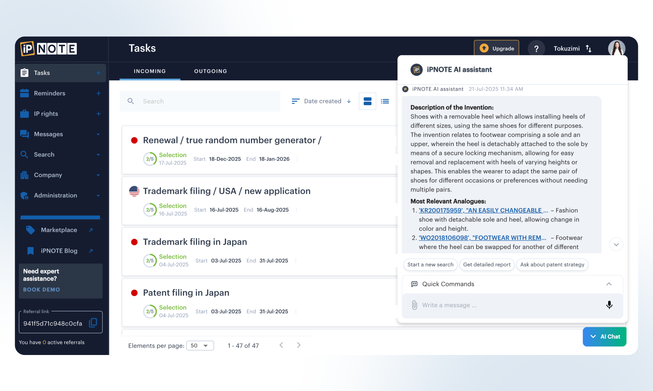Click the workspace switch arrows near Tokuzimi
The image size is (653, 391).
(589, 49)
